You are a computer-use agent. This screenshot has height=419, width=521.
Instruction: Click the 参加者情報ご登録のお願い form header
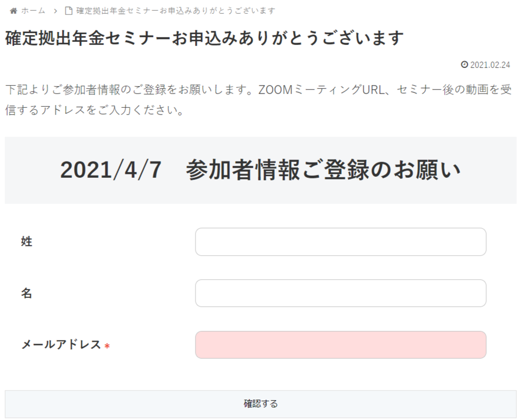click(x=323, y=170)
